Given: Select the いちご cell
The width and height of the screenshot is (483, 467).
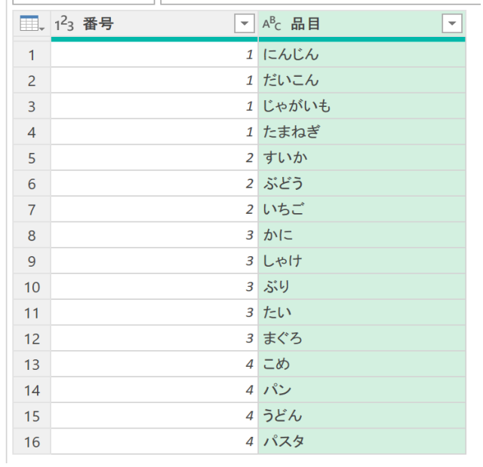Looking at the screenshot, I should coord(285,209).
